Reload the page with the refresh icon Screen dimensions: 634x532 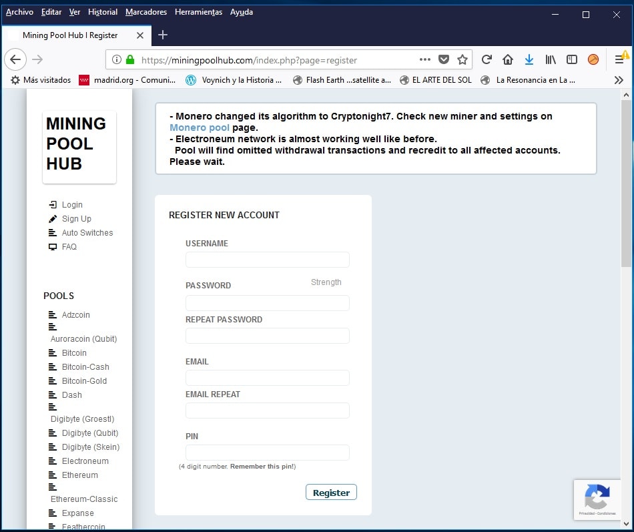click(x=487, y=59)
